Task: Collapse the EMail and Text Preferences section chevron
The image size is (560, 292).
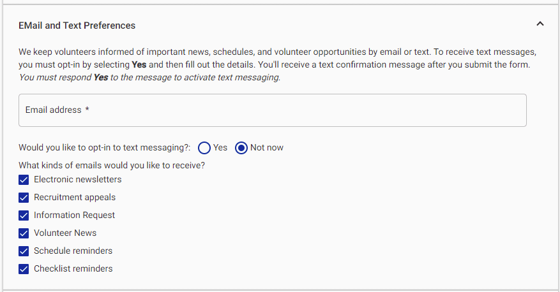Action: [540, 24]
